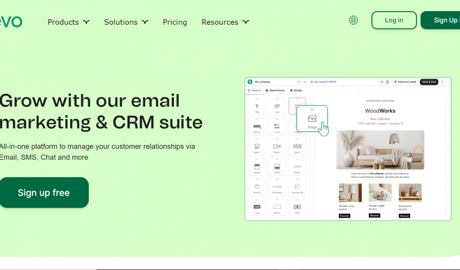Switch to mobile preview view

click(x=387, y=82)
